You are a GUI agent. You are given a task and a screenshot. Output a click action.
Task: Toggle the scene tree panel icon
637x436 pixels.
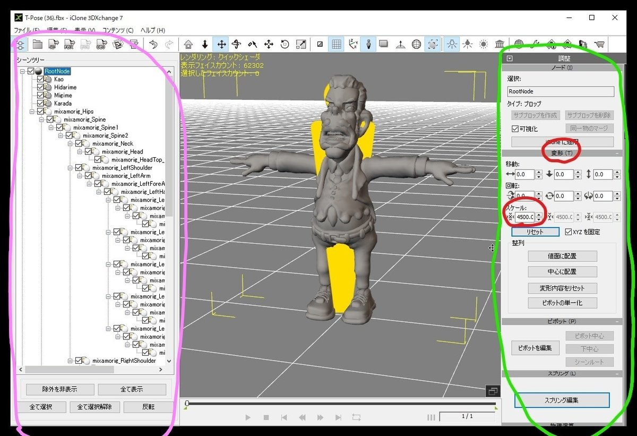pos(21,45)
